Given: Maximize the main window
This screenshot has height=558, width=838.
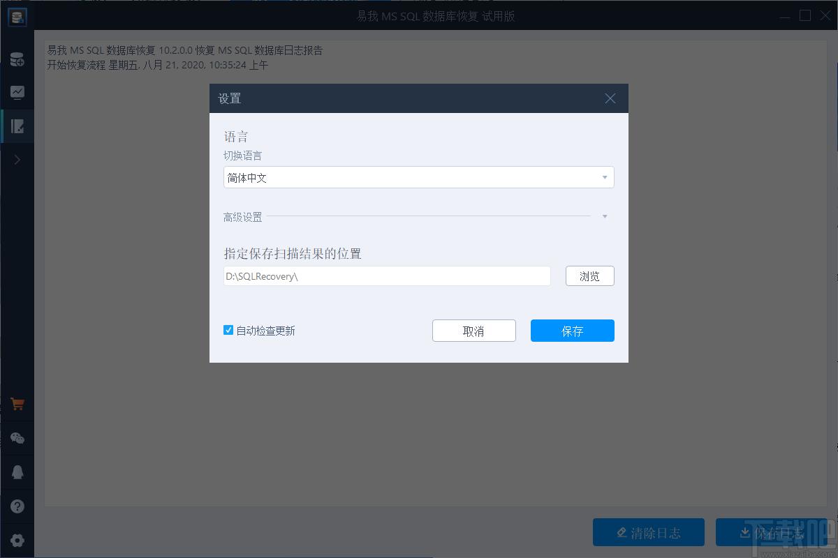Looking at the screenshot, I should point(805,15).
